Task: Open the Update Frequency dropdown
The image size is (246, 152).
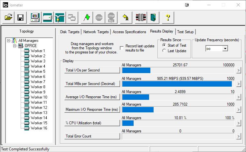Action: pyautogui.click(x=225, y=48)
